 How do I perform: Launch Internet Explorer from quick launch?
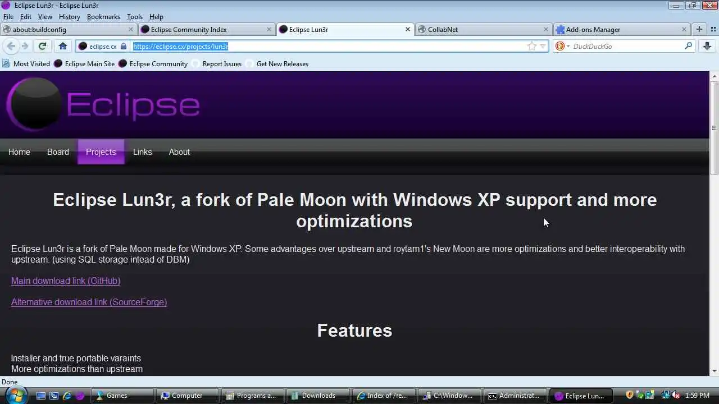[x=67, y=396]
